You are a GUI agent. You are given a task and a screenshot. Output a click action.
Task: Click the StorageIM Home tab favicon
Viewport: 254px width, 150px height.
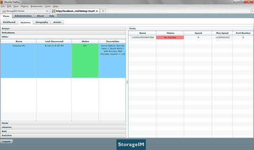point(4,11)
